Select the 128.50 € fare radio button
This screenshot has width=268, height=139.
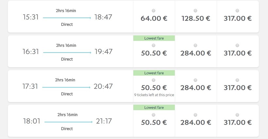pos(195,11)
